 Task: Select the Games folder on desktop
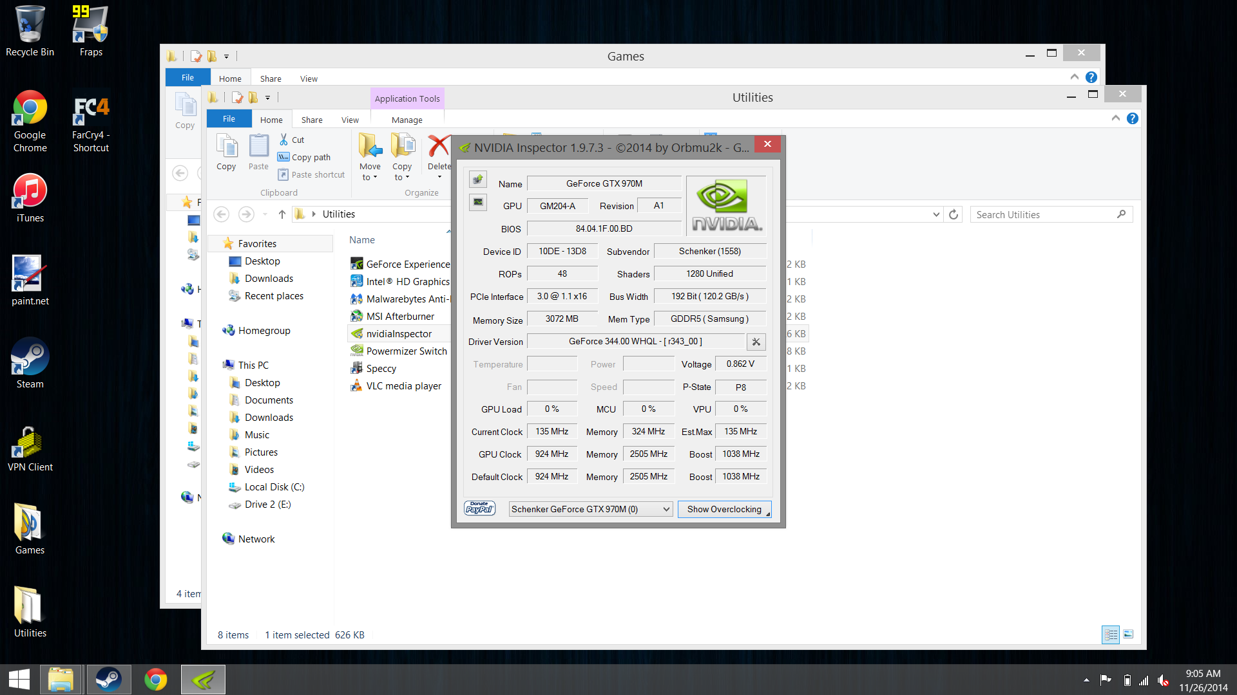(x=30, y=530)
